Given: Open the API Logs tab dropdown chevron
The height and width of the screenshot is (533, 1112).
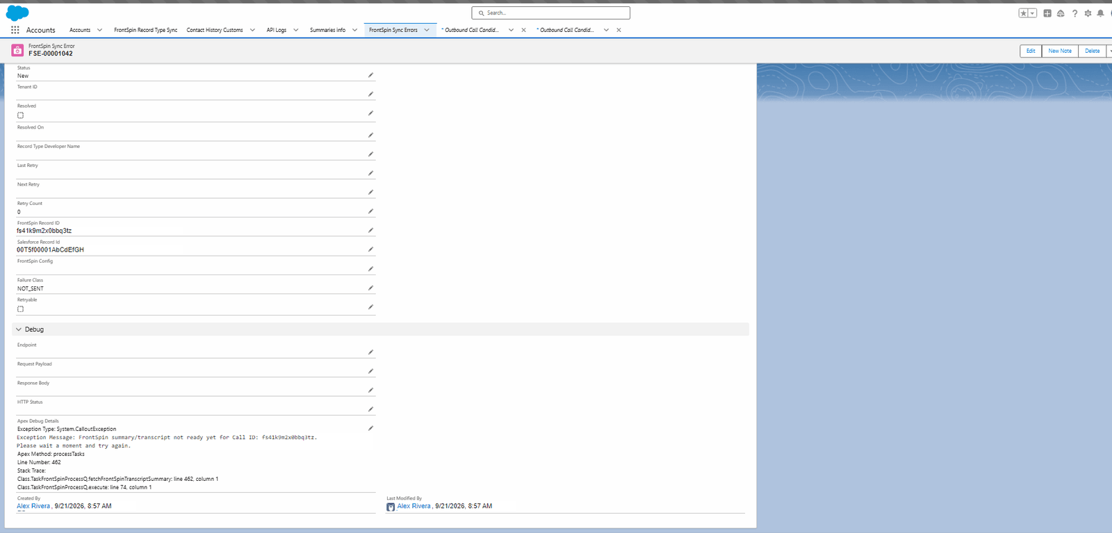Looking at the screenshot, I should coord(295,30).
